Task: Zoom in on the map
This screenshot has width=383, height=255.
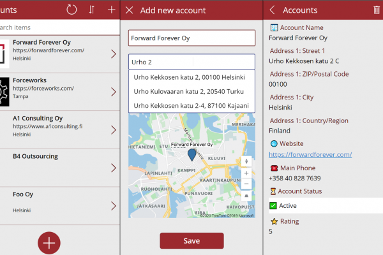Action: (x=246, y=173)
